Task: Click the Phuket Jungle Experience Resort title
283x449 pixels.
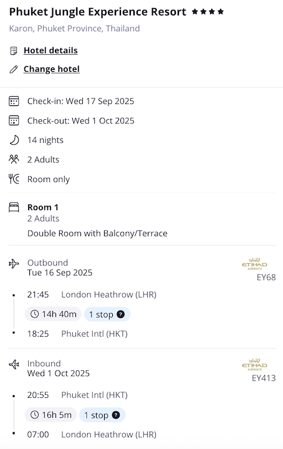Action: [x=98, y=12]
